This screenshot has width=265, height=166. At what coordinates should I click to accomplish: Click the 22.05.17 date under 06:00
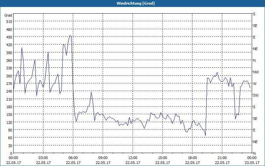(x=73, y=163)
